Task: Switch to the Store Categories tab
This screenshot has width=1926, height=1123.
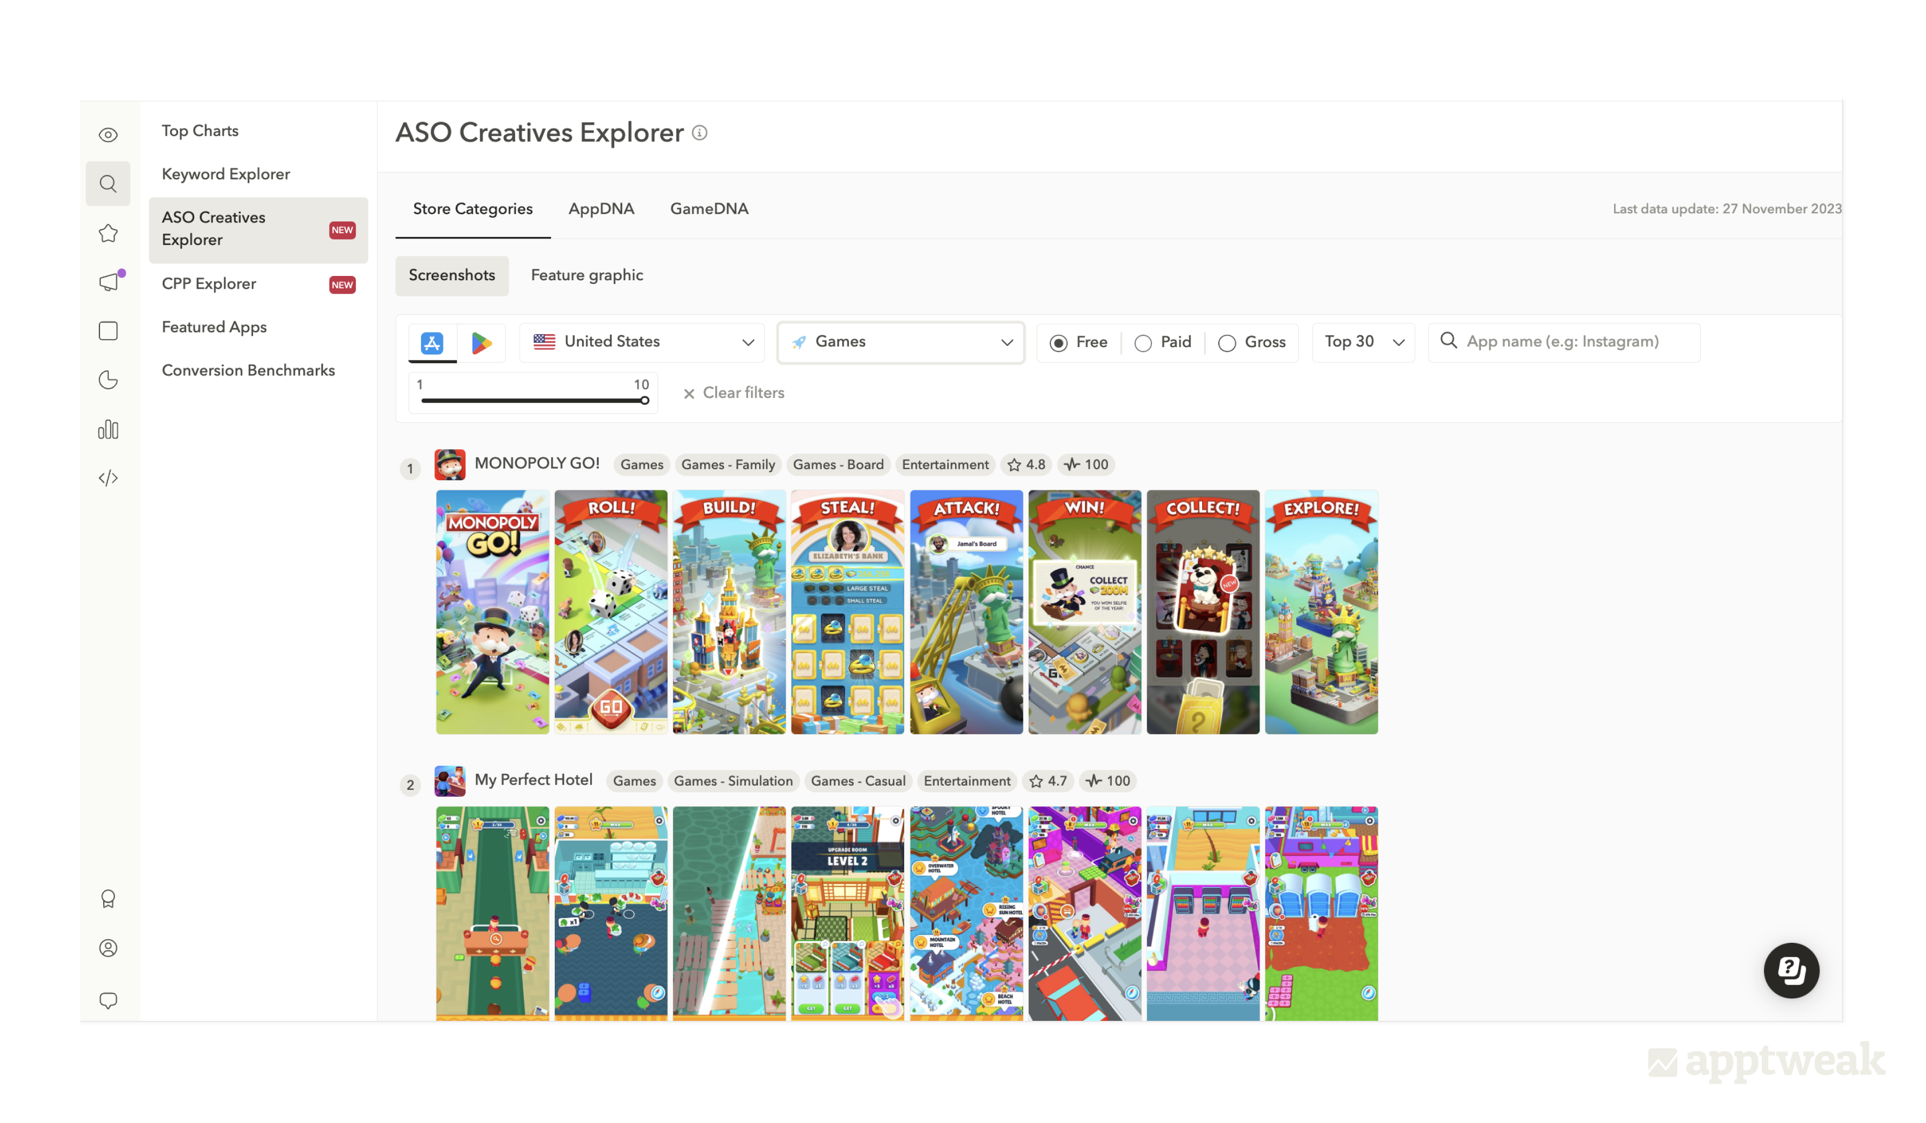Action: 472,209
